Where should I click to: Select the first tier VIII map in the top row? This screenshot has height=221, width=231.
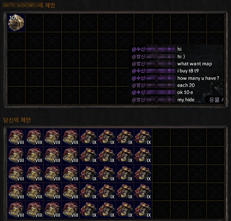16,137
